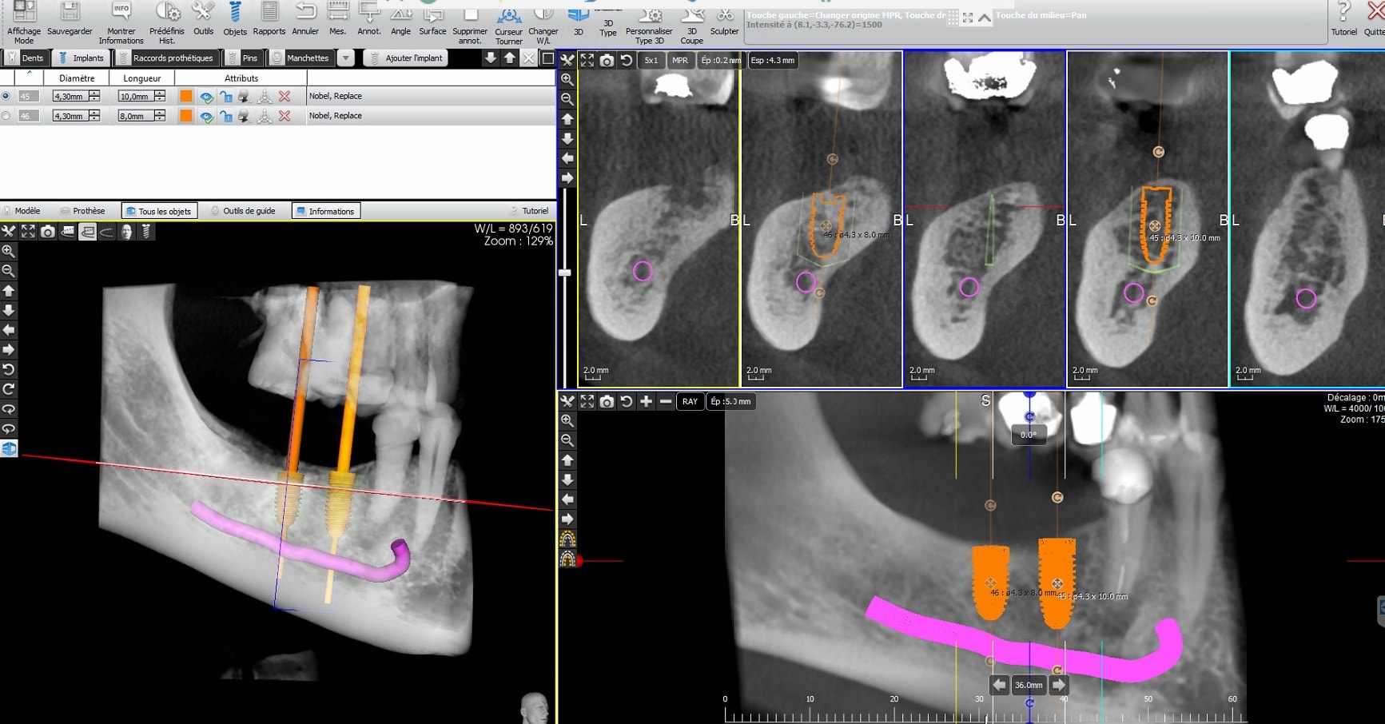Click the Ajouter l'implant button

(406, 58)
